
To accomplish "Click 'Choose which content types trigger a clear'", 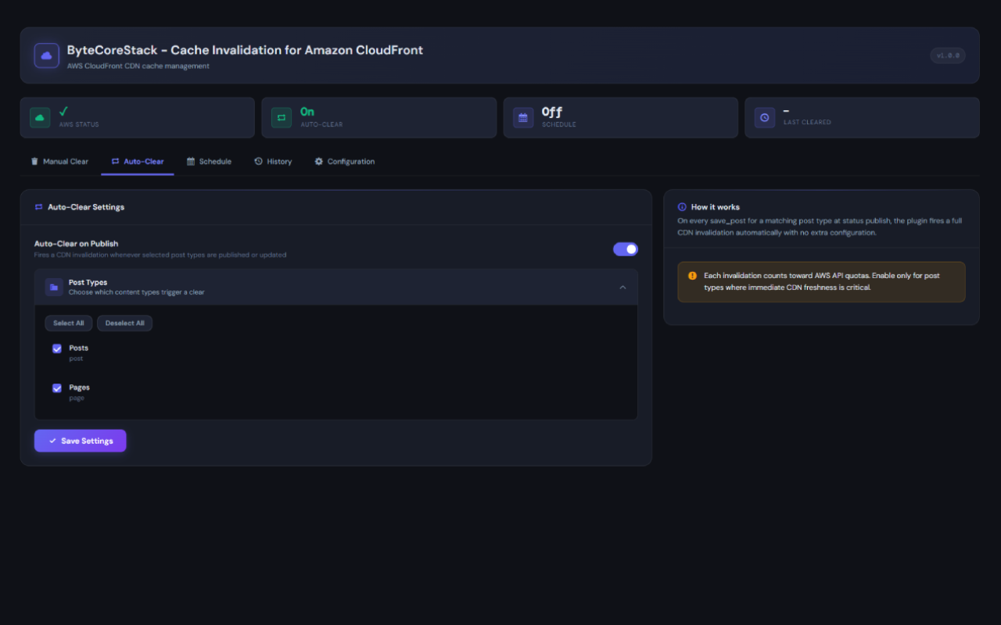I will pos(137,292).
